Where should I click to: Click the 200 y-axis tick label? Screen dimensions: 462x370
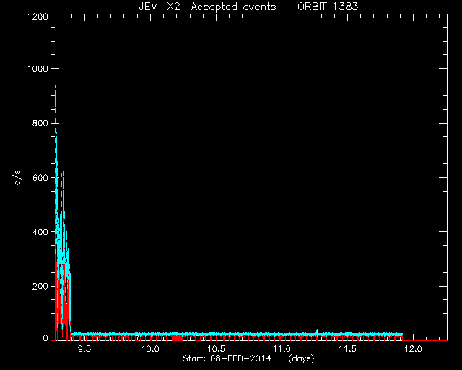pyautogui.click(x=40, y=286)
